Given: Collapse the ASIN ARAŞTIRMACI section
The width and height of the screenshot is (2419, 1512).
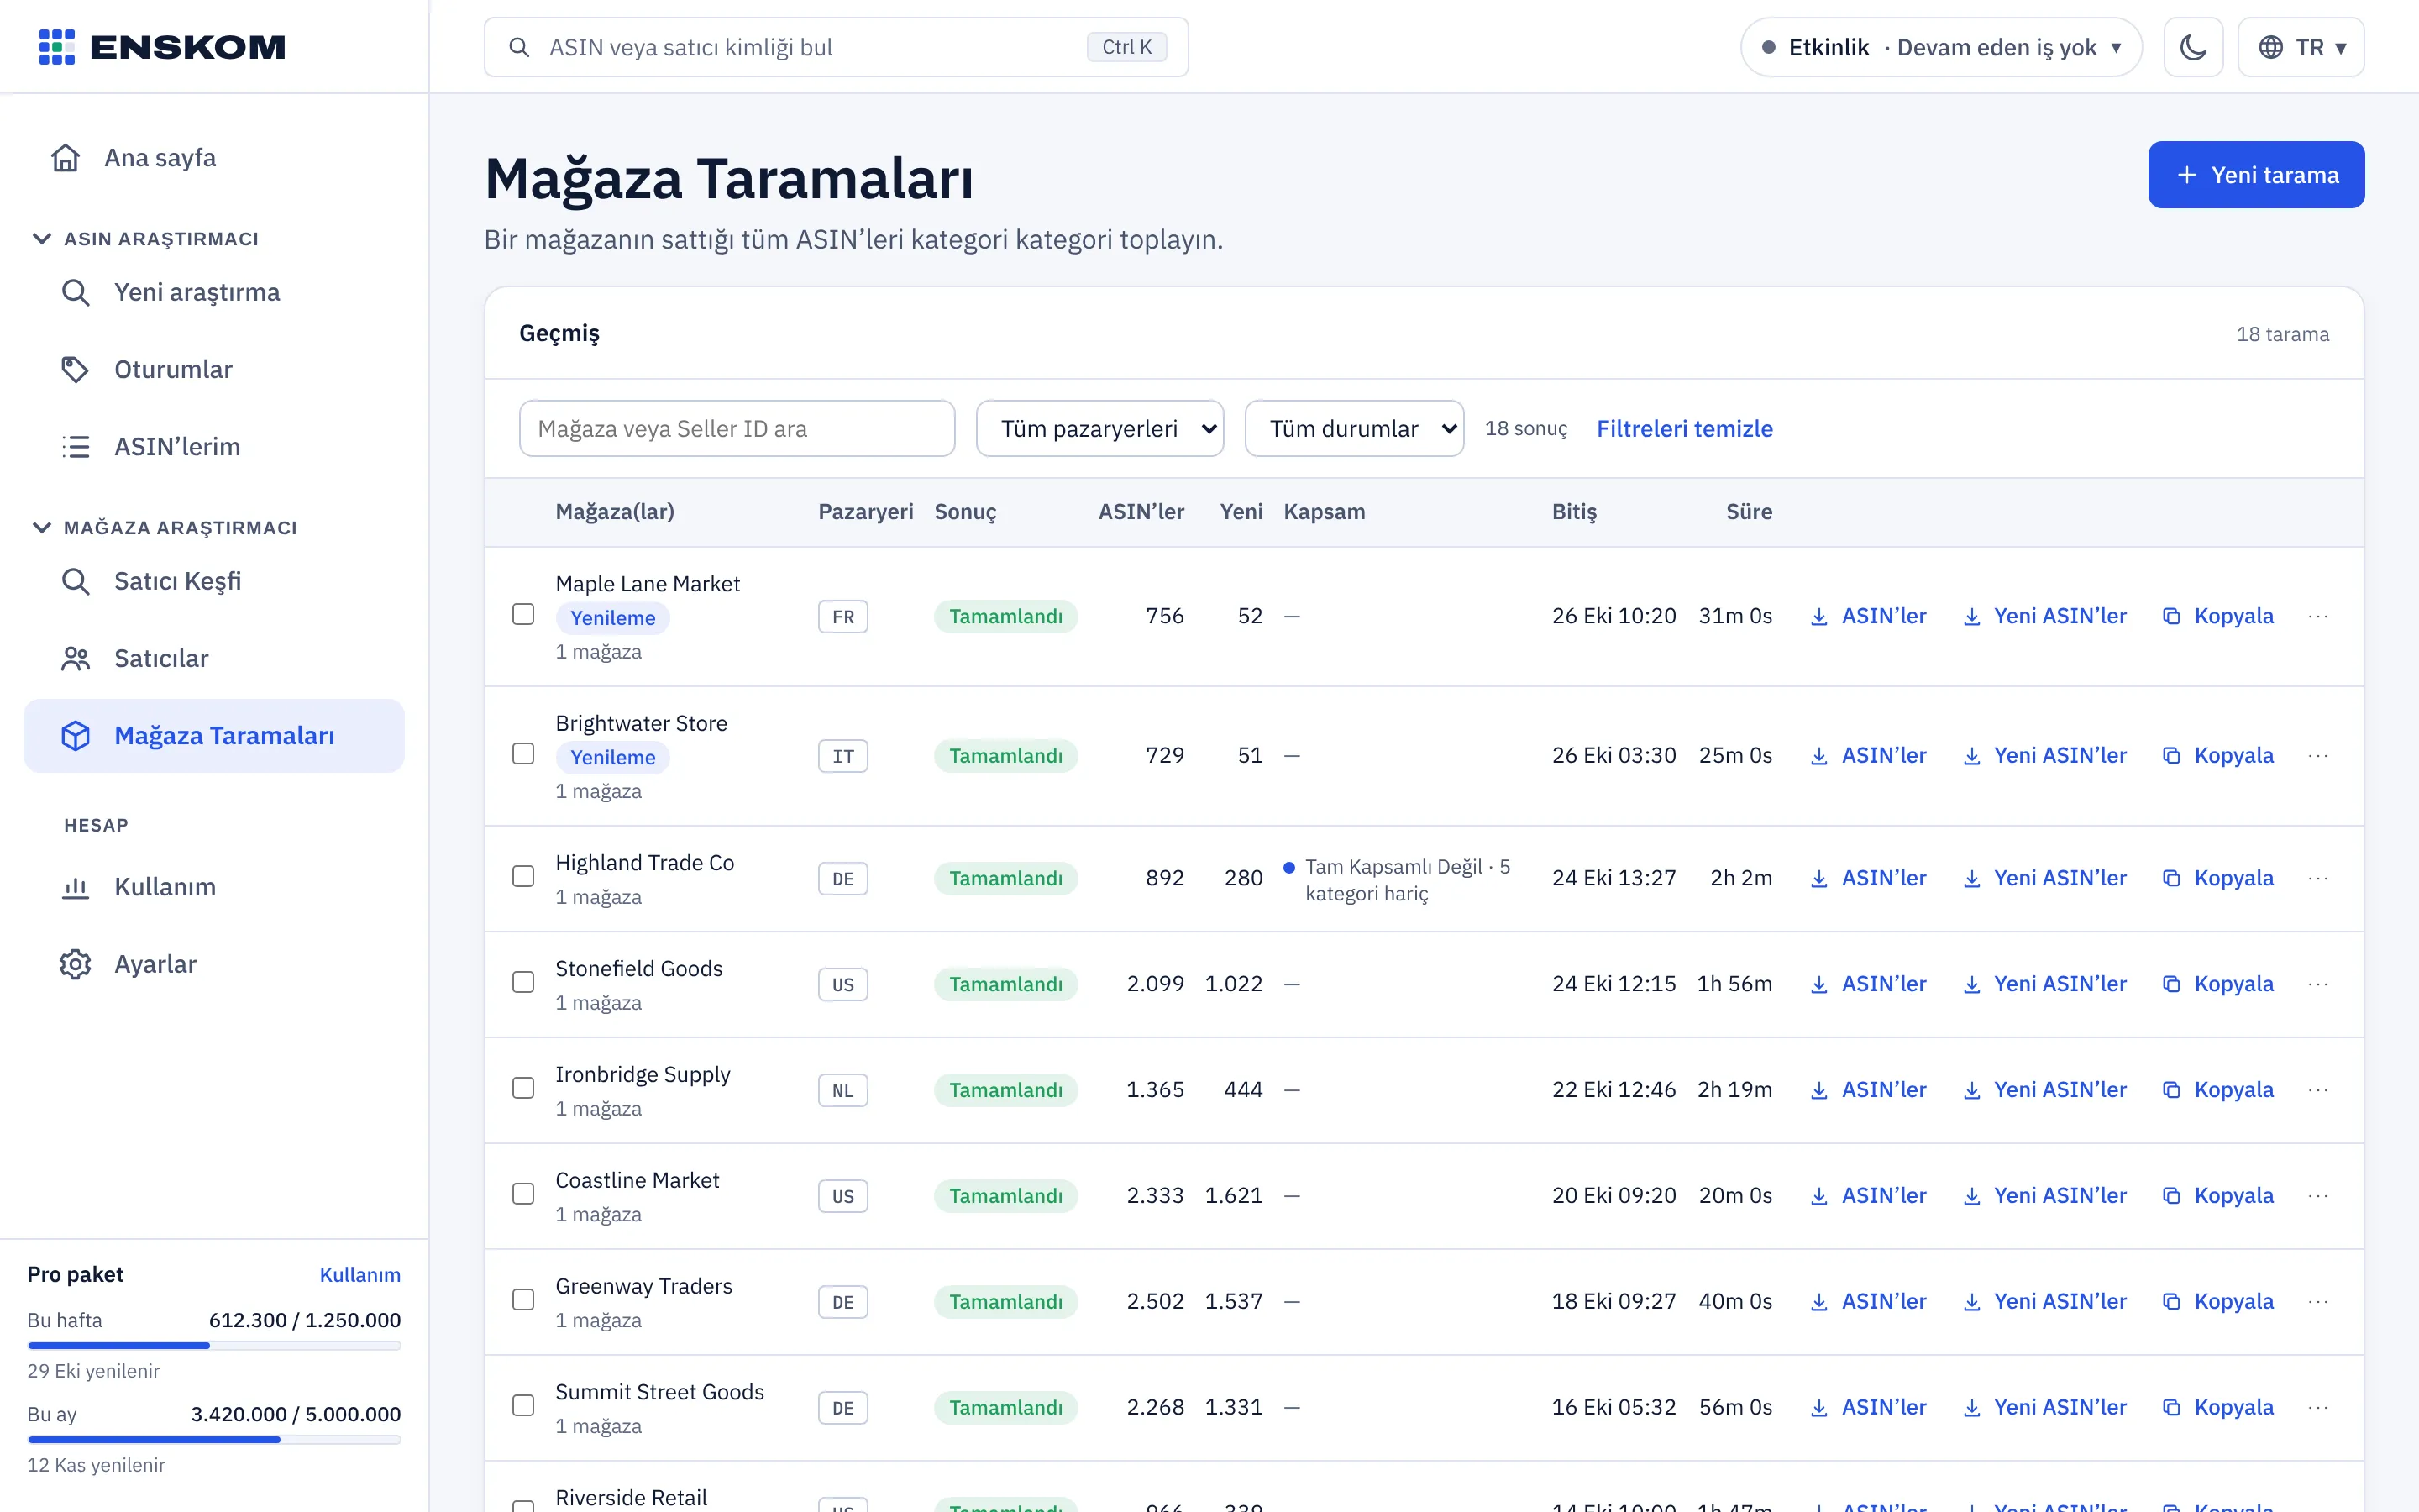Looking at the screenshot, I should click(147, 238).
